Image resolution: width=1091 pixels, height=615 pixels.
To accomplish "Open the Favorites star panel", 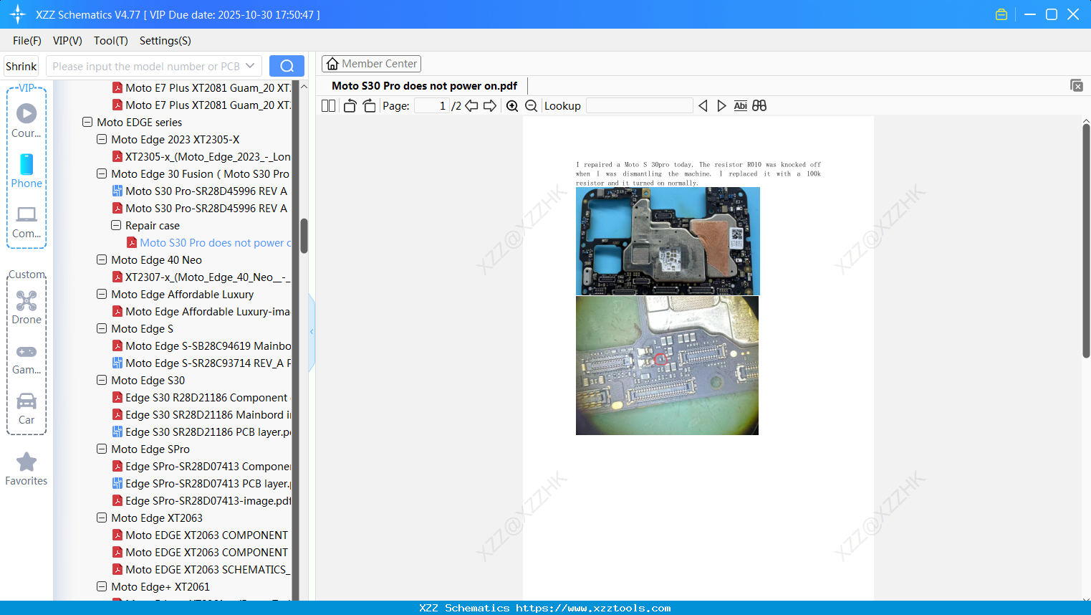I will 27,462.
